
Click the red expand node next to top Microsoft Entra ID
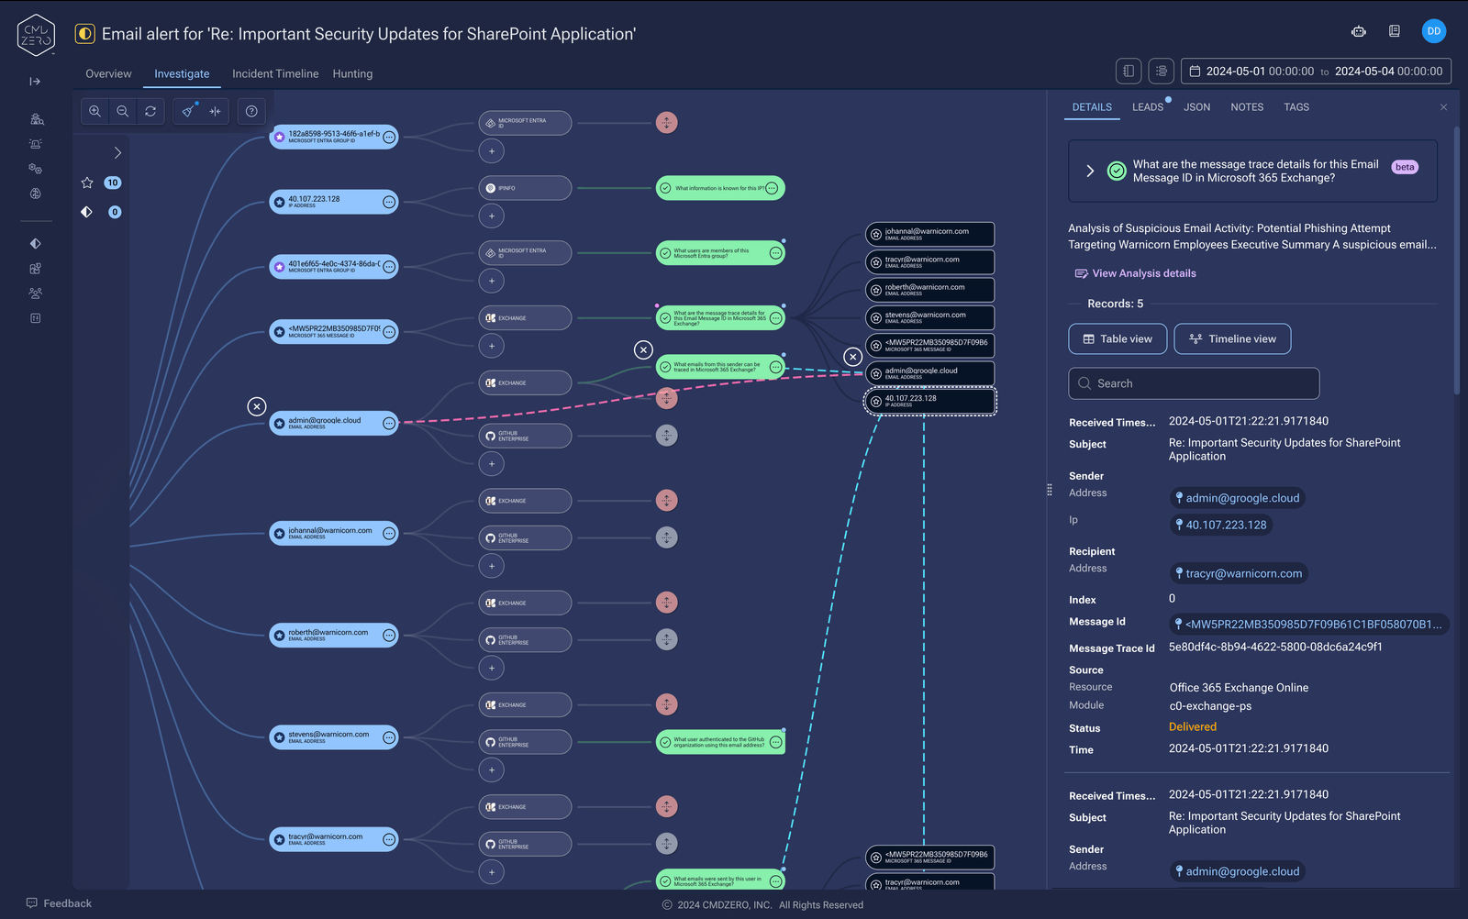click(667, 123)
